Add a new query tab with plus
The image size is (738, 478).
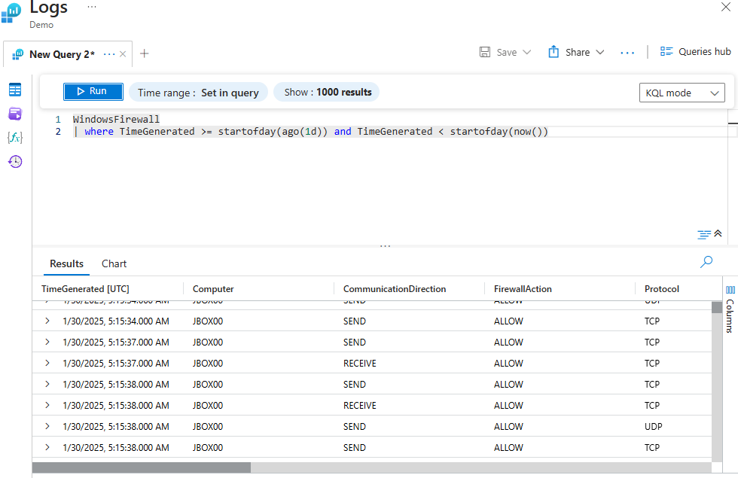(145, 53)
